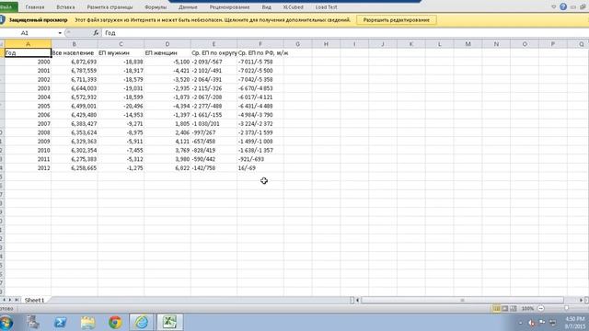Select cell with value -1 661/-155
Viewport: 589px width, 331px height.
click(214, 115)
